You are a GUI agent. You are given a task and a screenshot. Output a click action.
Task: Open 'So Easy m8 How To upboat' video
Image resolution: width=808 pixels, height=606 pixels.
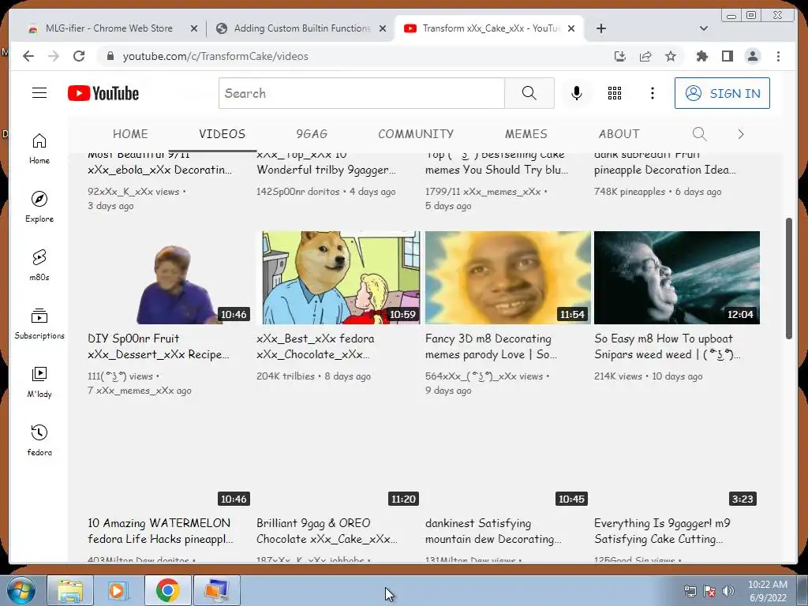point(667,346)
